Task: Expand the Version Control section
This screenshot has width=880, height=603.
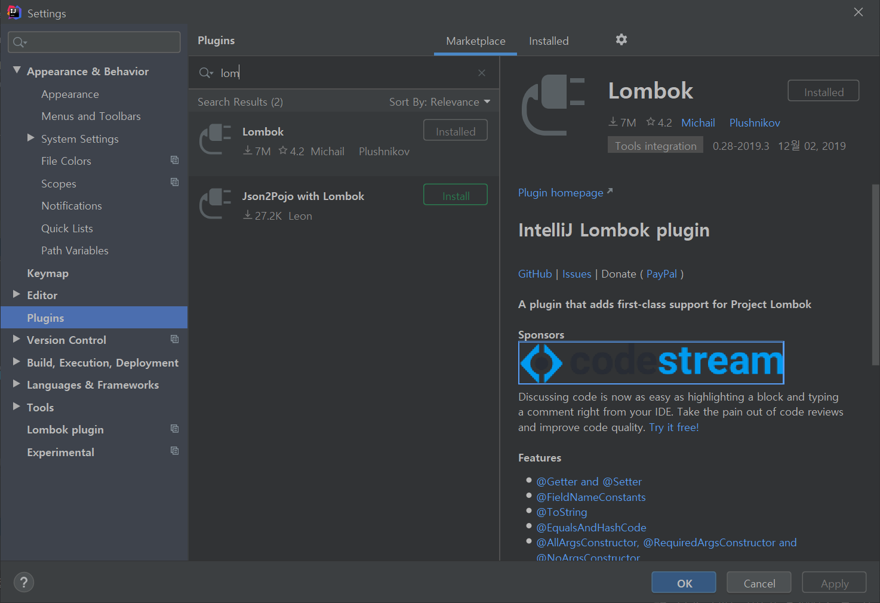Action: pyautogui.click(x=17, y=339)
